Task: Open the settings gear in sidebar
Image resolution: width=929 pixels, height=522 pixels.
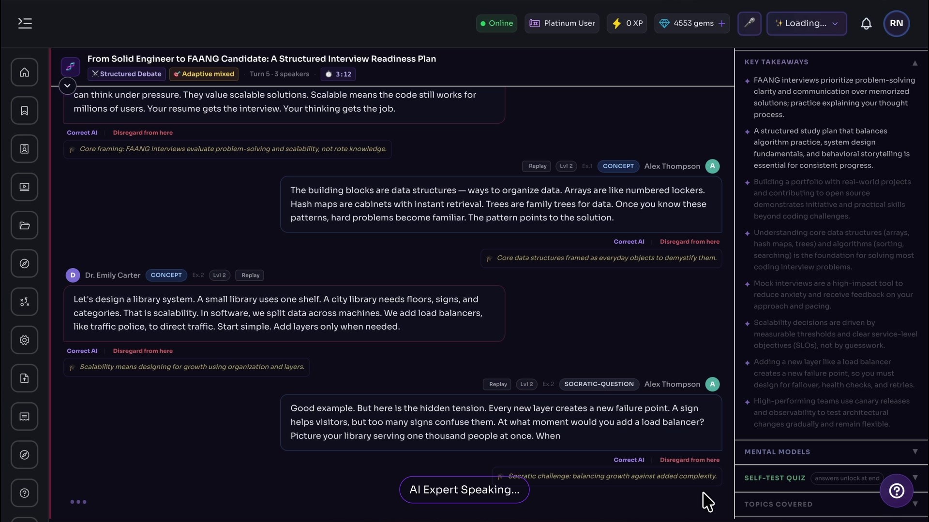Action: [x=24, y=340]
